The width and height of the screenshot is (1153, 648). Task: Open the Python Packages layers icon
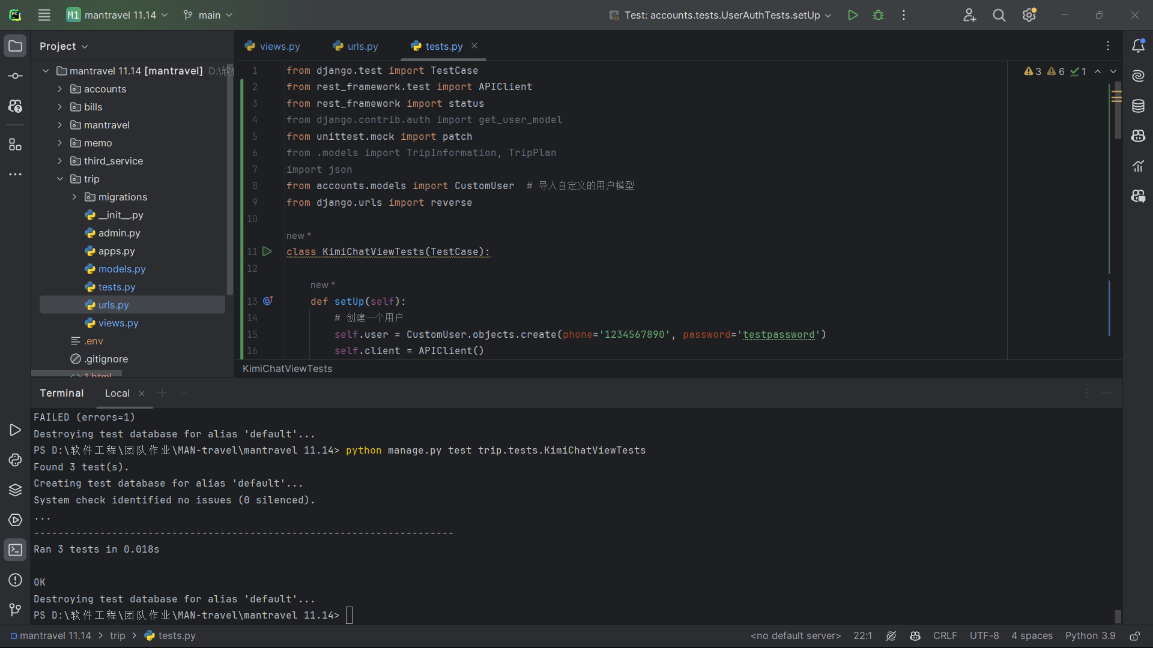click(x=16, y=490)
